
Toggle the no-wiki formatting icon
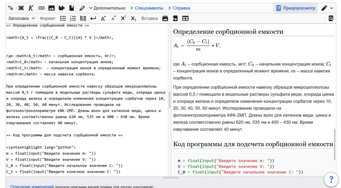(x=83, y=18)
